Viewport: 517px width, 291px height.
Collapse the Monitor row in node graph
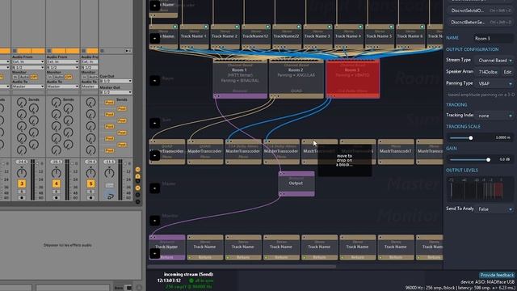(x=154, y=221)
